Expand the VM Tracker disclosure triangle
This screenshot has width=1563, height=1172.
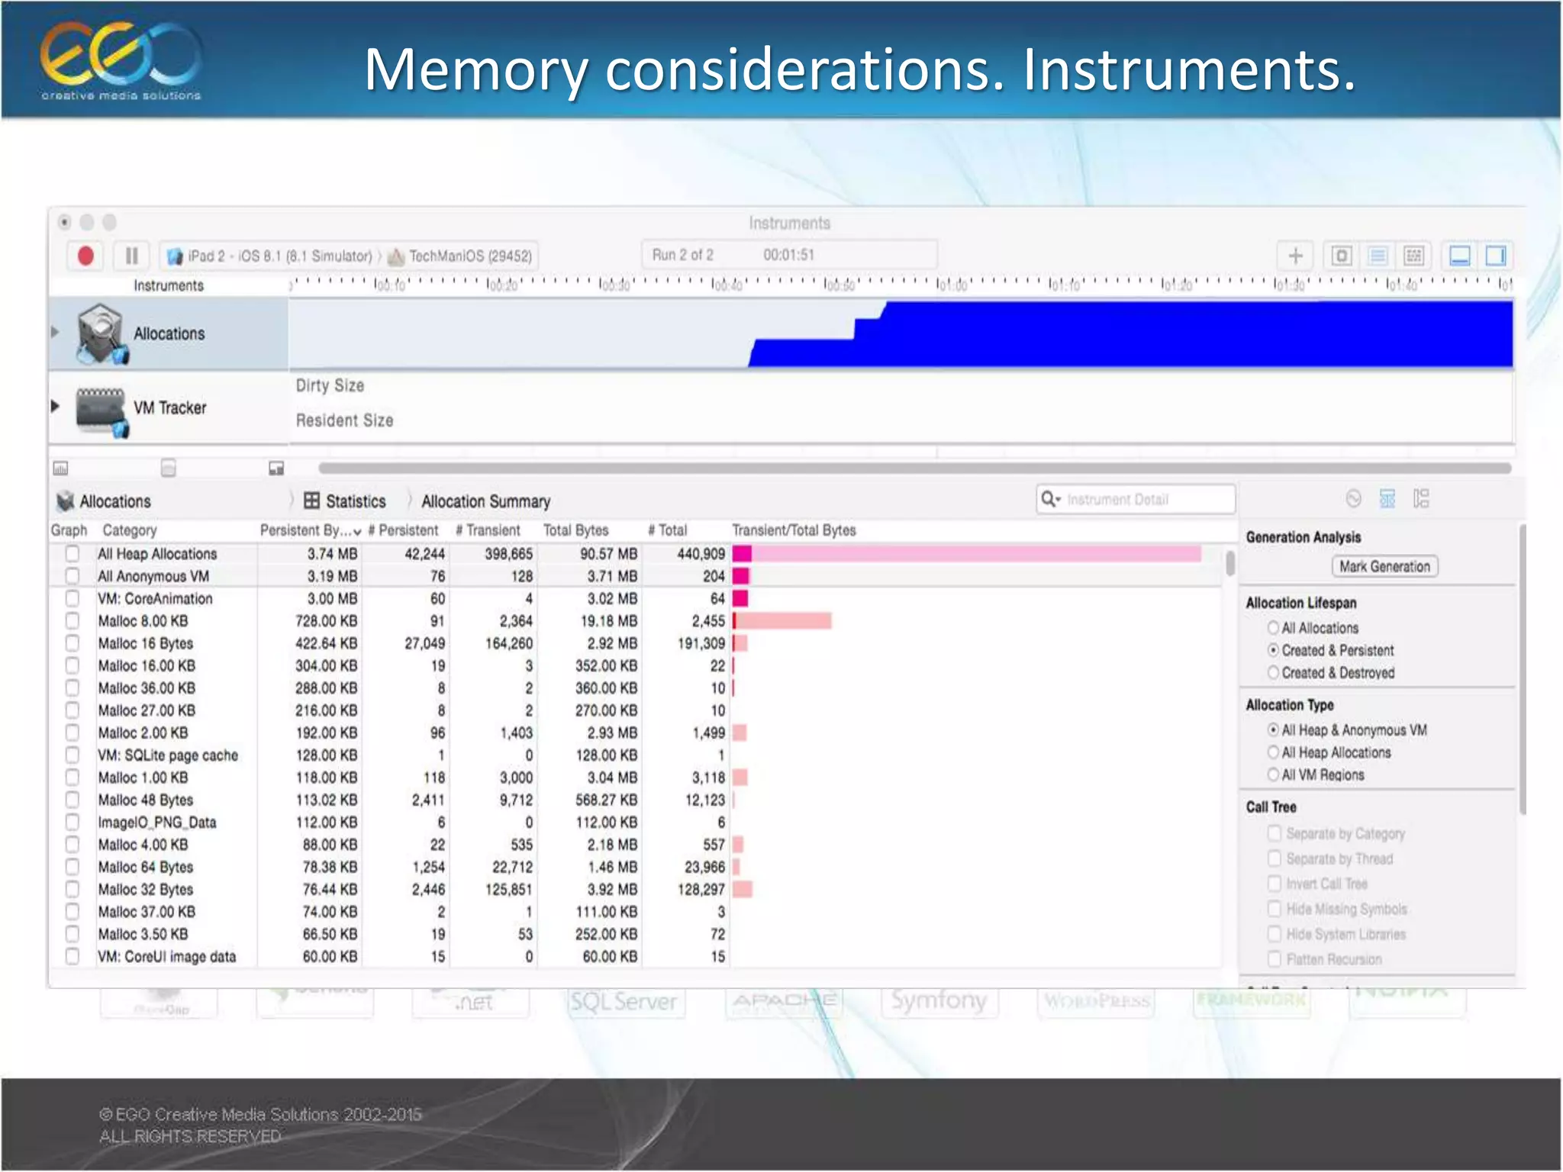coord(55,407)
